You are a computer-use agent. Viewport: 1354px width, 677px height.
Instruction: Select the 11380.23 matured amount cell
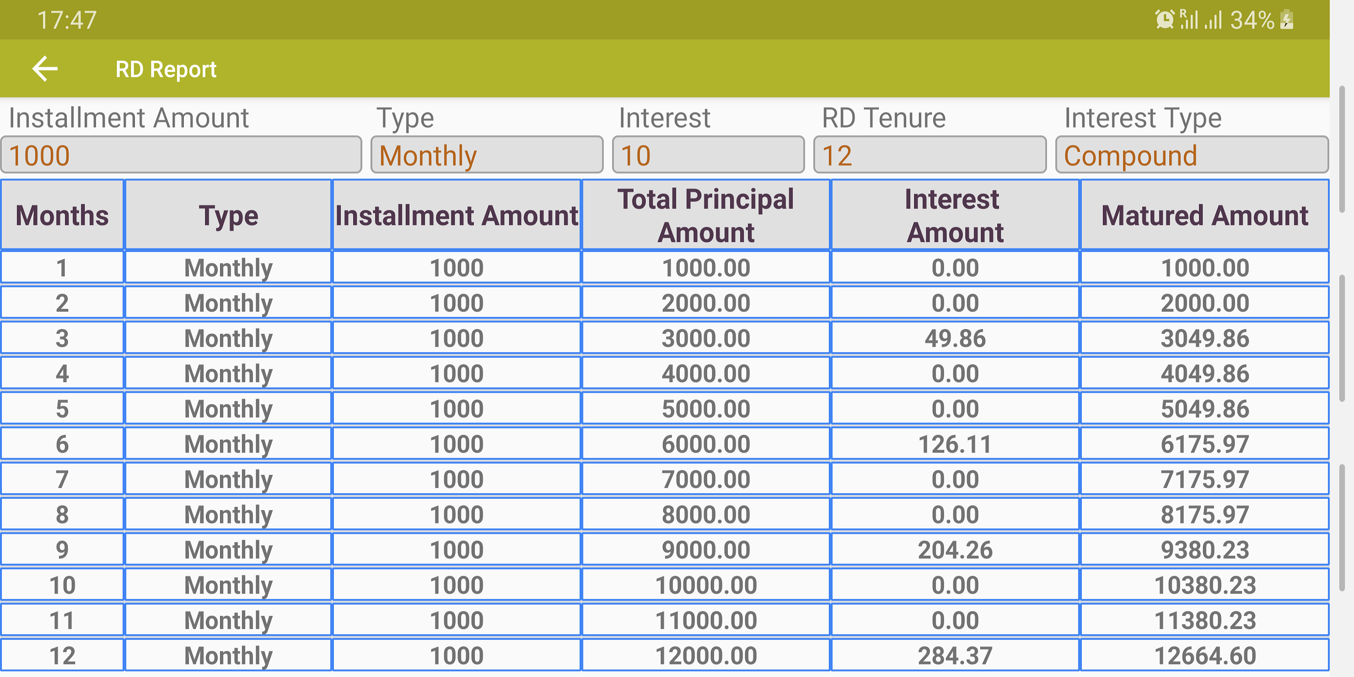click(1204, 620)
